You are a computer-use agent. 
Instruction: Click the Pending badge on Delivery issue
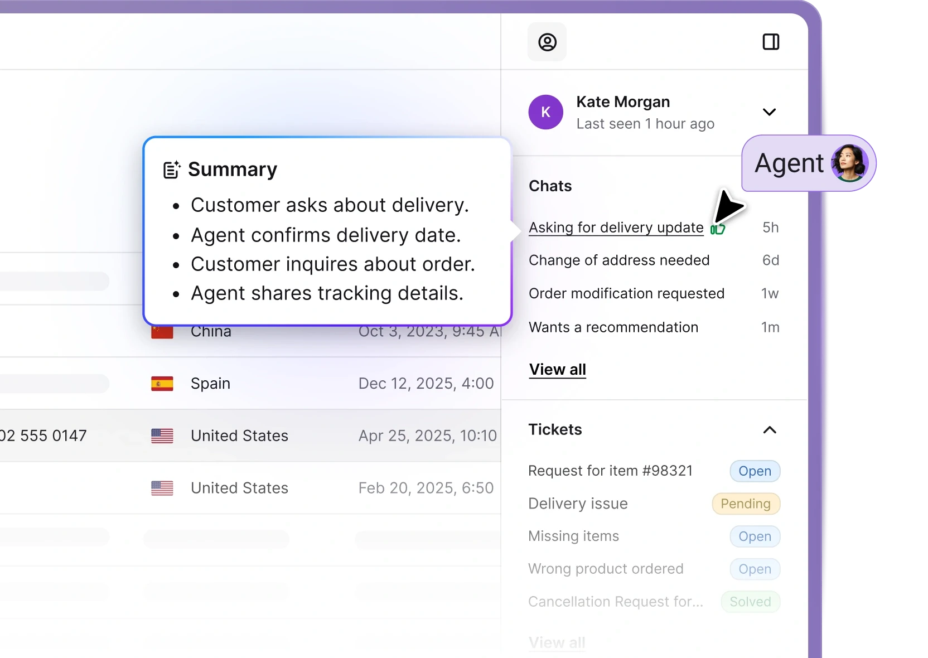pos(745,504)
